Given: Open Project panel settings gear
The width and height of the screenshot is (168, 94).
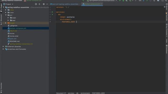Looking at the screenshot, I should (x=44, y=4).
